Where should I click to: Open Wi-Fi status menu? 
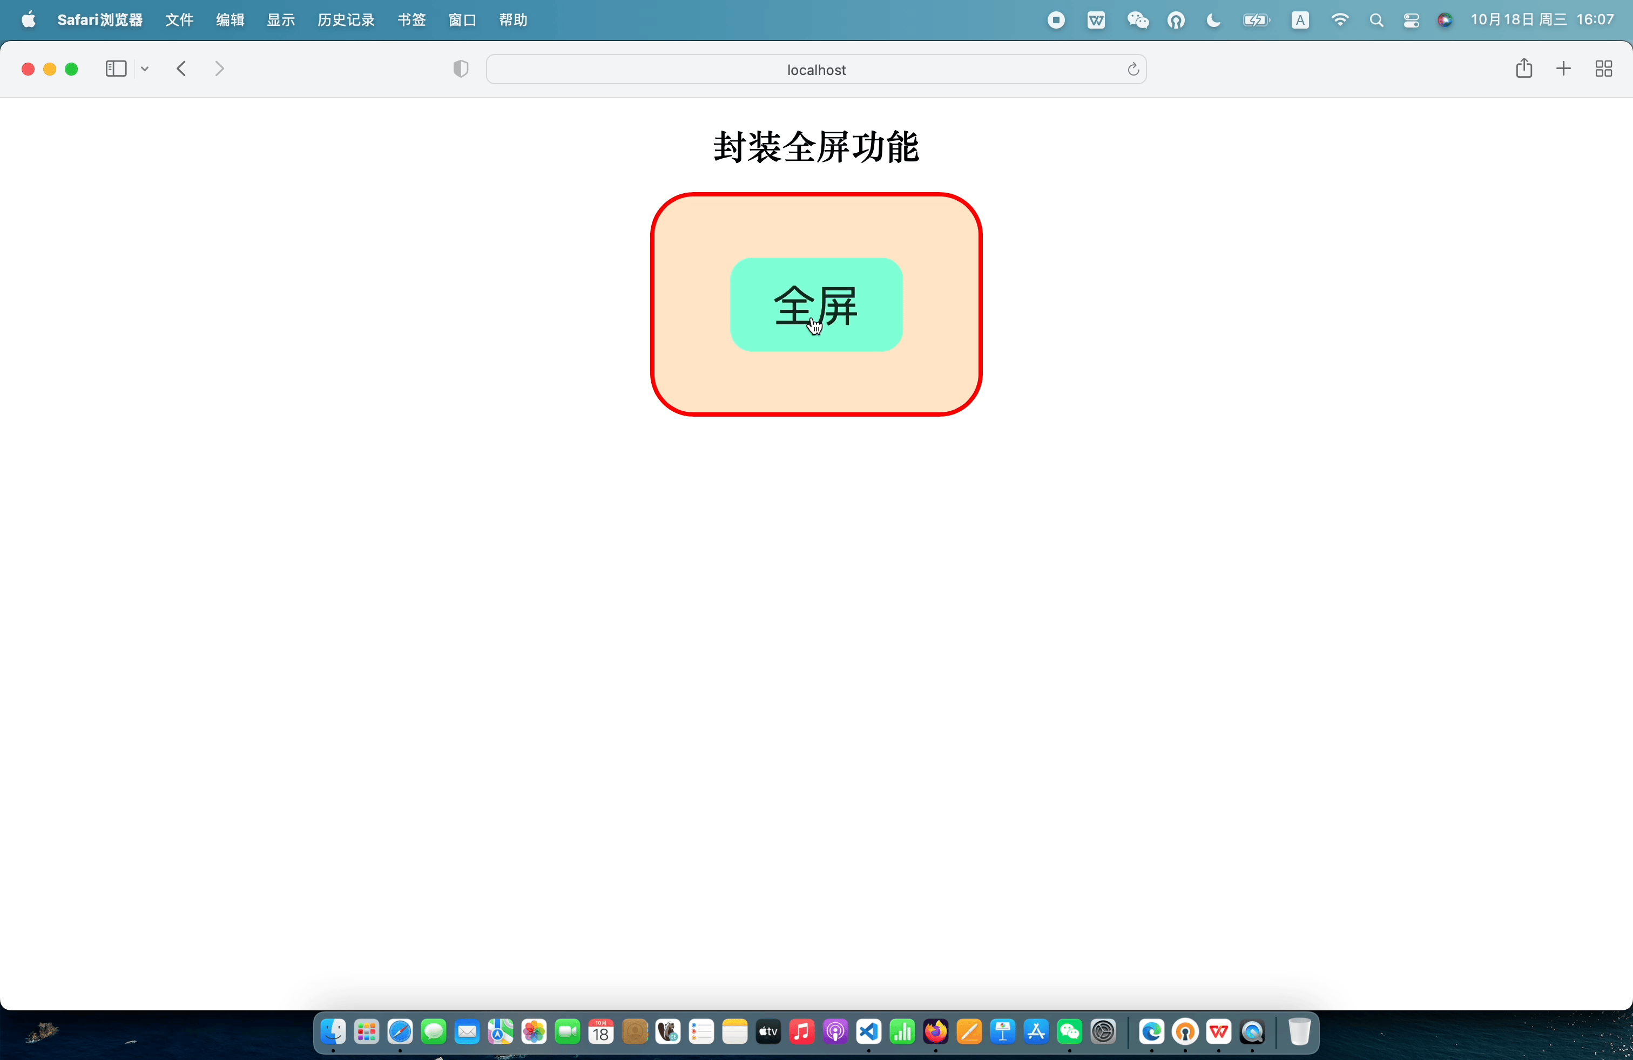tap(1339, 20)
